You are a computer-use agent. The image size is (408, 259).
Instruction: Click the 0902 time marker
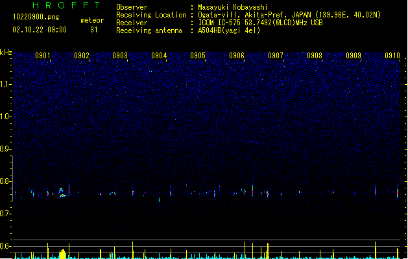tap(82, 56)
